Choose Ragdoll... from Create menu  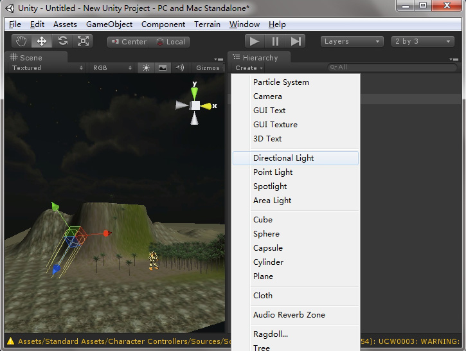[296, 334]
